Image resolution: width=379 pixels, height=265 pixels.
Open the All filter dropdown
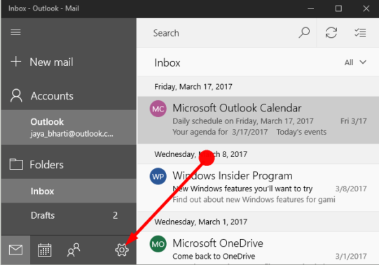355,62
